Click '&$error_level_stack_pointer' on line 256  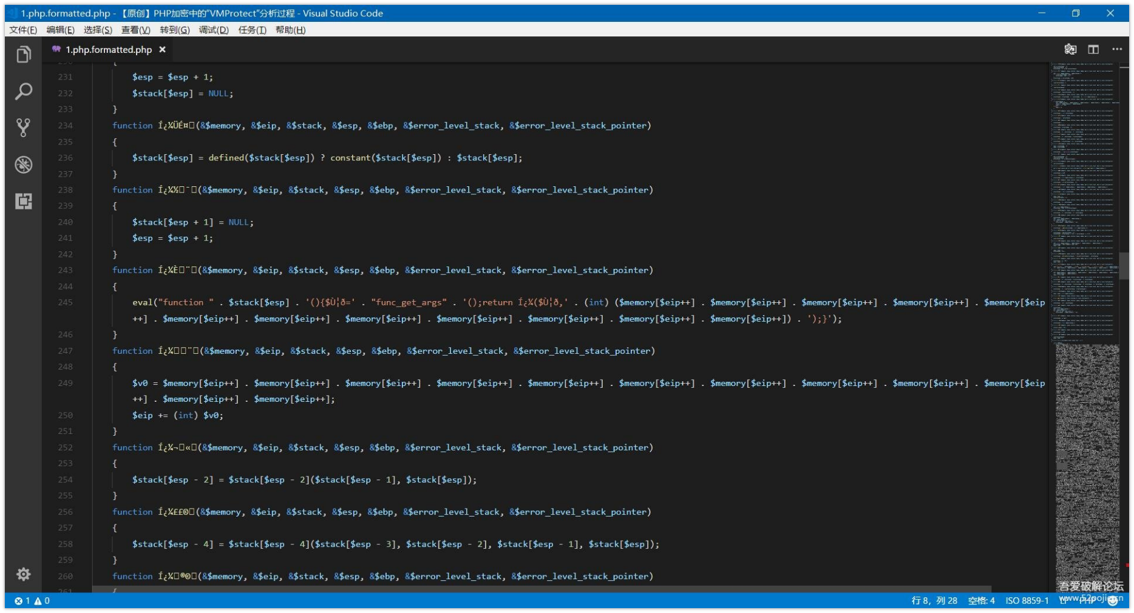[x=578, y=512]
